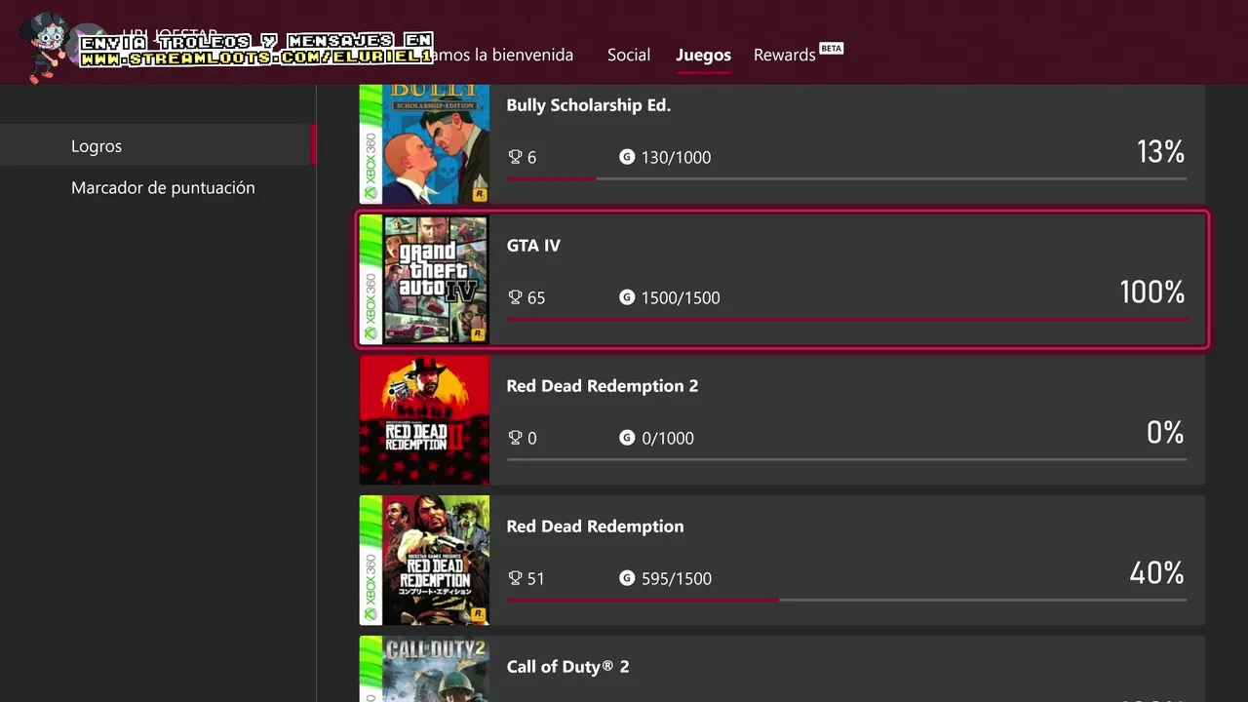
Task: Click the 13% completion for Bully
Action: click(x=1160, y=151)
